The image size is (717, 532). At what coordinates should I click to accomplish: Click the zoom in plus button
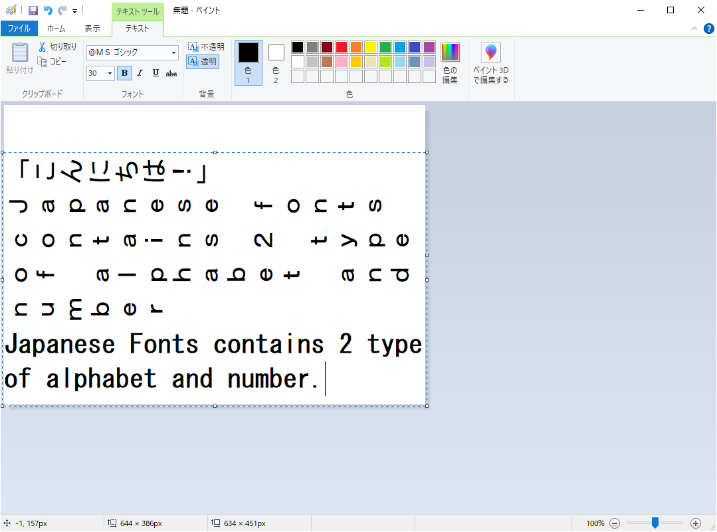pyautogui.click(x=696, y=523)
